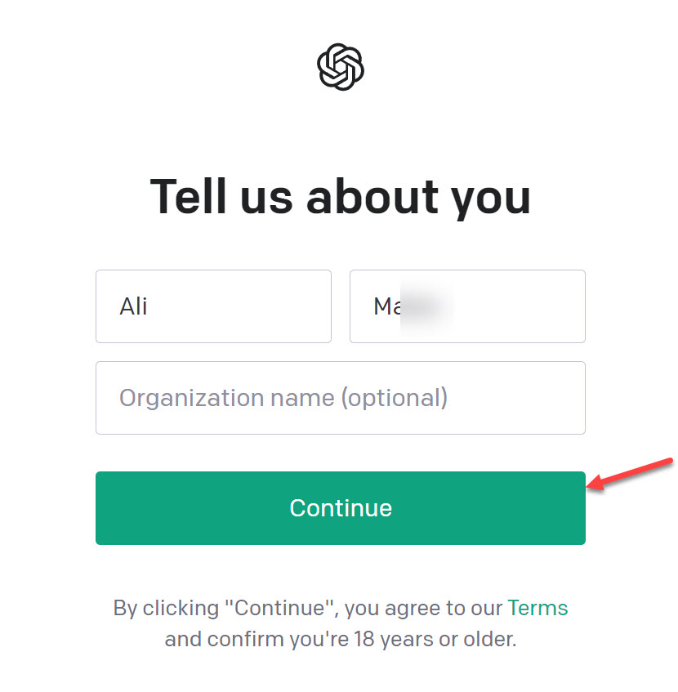Select the Organization name (optional) field

341,398
